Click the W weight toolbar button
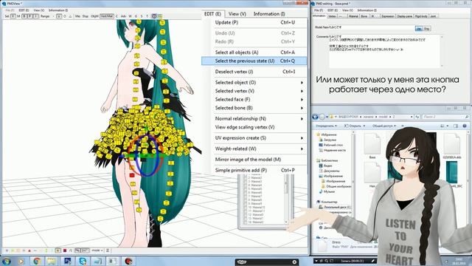The height and width of the screenshot is (266, 472). 131,16
